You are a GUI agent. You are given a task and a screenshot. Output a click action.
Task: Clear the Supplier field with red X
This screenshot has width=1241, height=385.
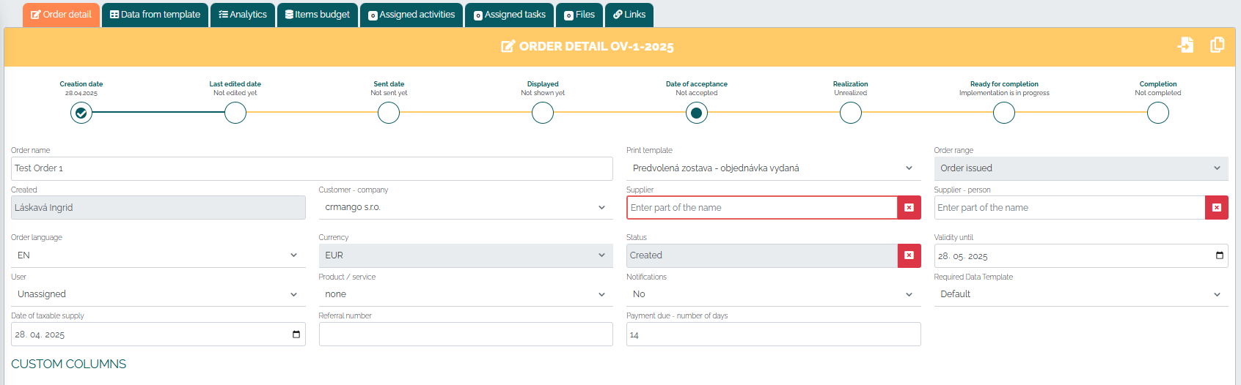(909, 208)
